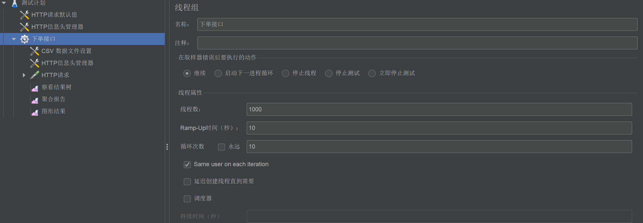This screenshot has width=643, height=223.
Task: Click the 图形结果 listener chart icon
Action: point(35,112)
